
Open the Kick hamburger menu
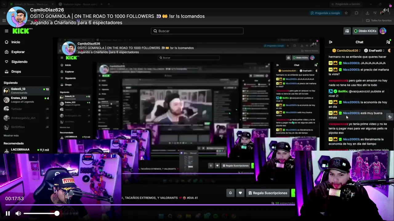coord(6,31)
